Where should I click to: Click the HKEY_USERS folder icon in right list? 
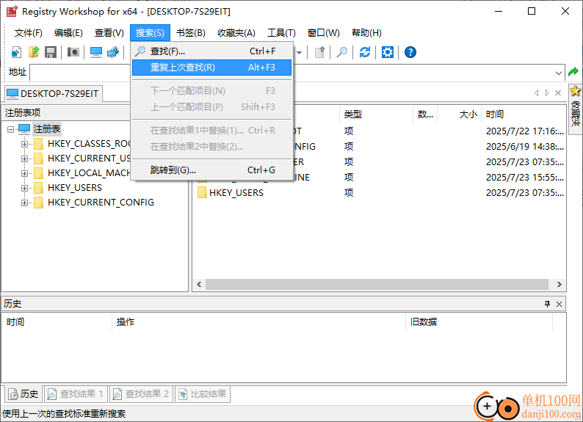pyautogui.click(x=202, y=192)
